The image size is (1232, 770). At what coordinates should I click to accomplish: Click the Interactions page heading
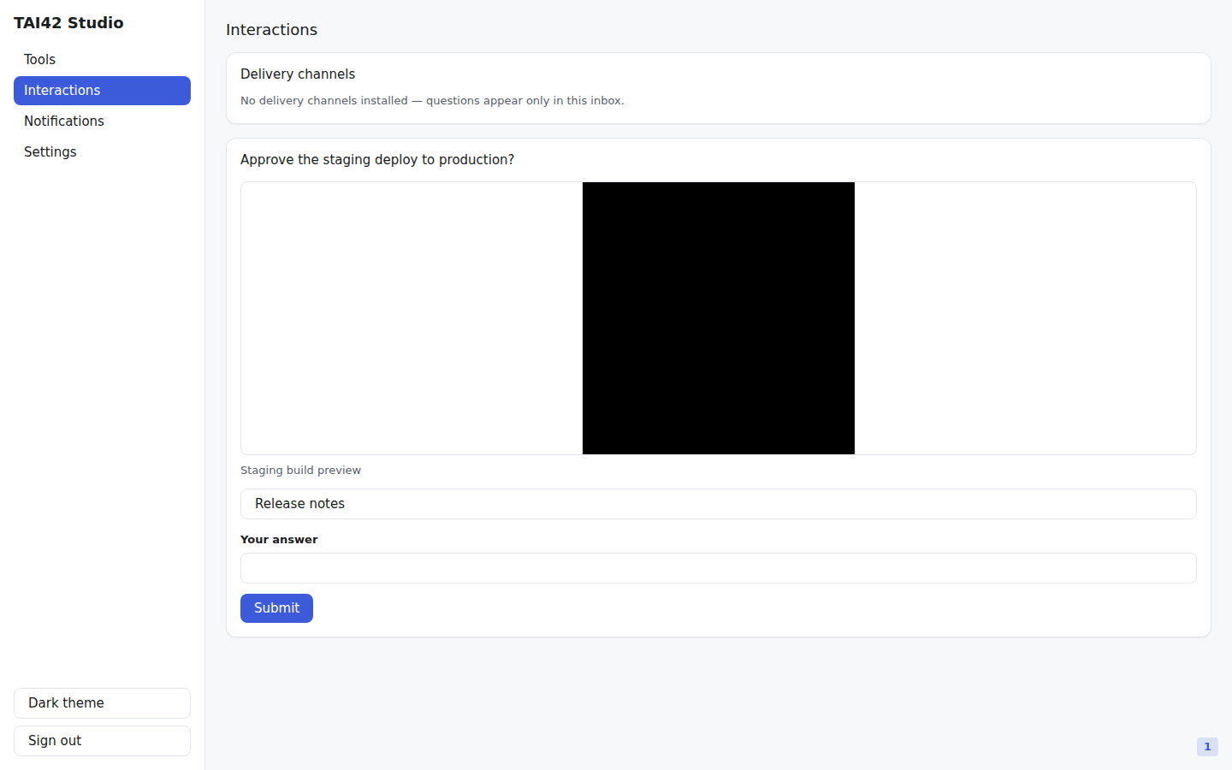tap(271, 30)
